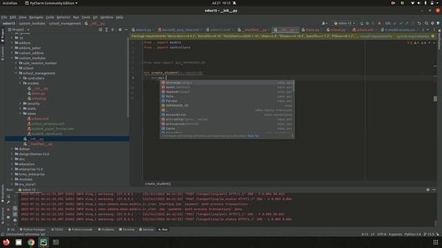Open school_template.xml in the tree
Viewport: 442px width, 248px height.
point(48,124)
